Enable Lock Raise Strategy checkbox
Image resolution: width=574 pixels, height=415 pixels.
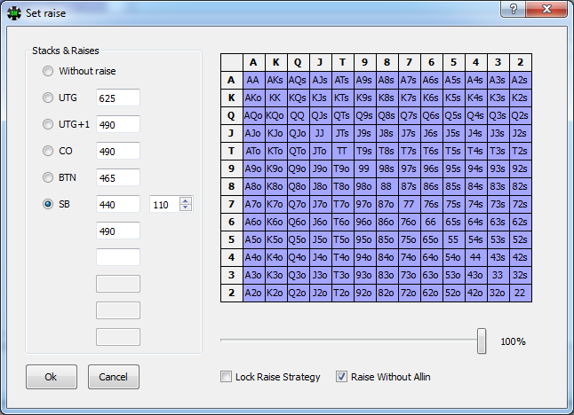[227, 377]
